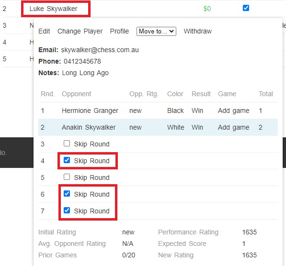Click opponent Anakin Skywalker
This screenshot has width=286, height=266.
(89, 127)
